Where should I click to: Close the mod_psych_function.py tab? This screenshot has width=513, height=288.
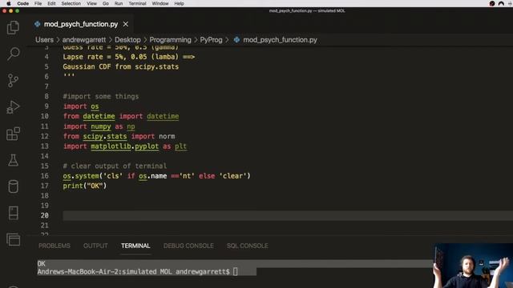point(125,24)
